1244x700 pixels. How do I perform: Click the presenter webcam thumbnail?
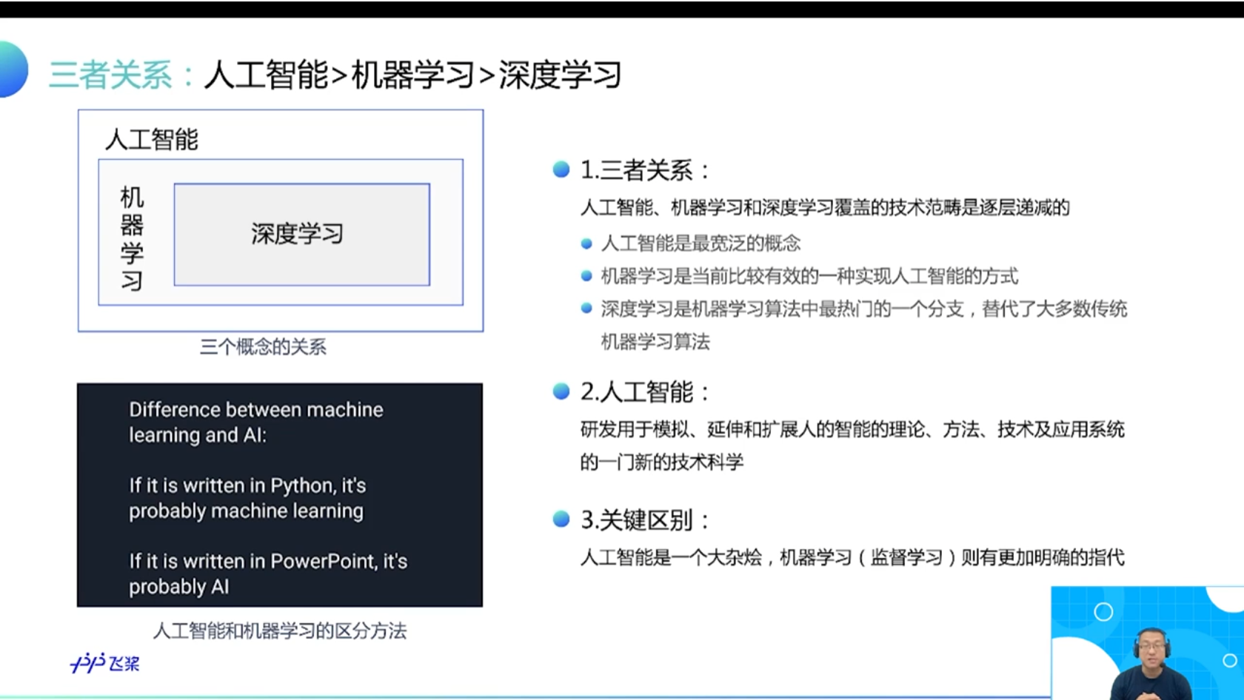(x=1147, y=642)
